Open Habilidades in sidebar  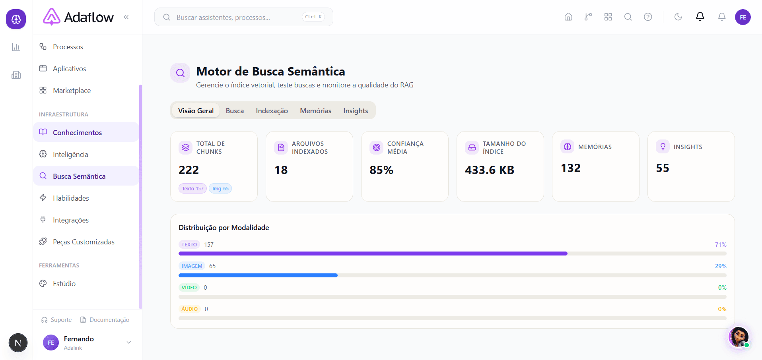[x=86, y=198]
